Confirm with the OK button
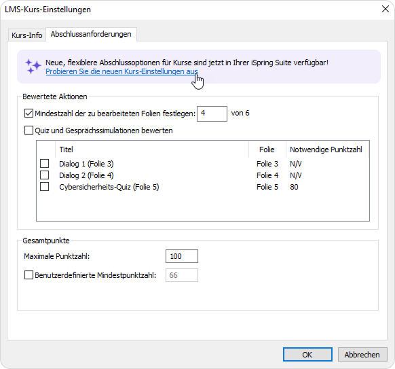This screenshot has height=369, width=395. pos(307,354)
